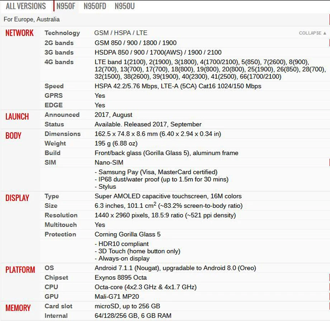Image resolution: width=330 pixels, height=321 pixels.
Task: Click the 'Octa-core (4x2.3 GHz & 4x1.7 GHz)' value
Action: pos(146,287)
